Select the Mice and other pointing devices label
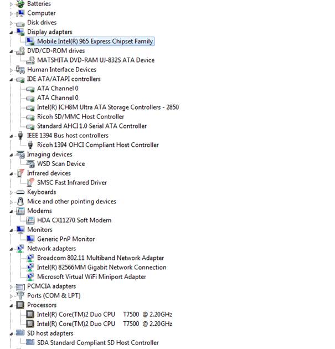Viewport: 335px width, 349px height. tap(71, 202)
